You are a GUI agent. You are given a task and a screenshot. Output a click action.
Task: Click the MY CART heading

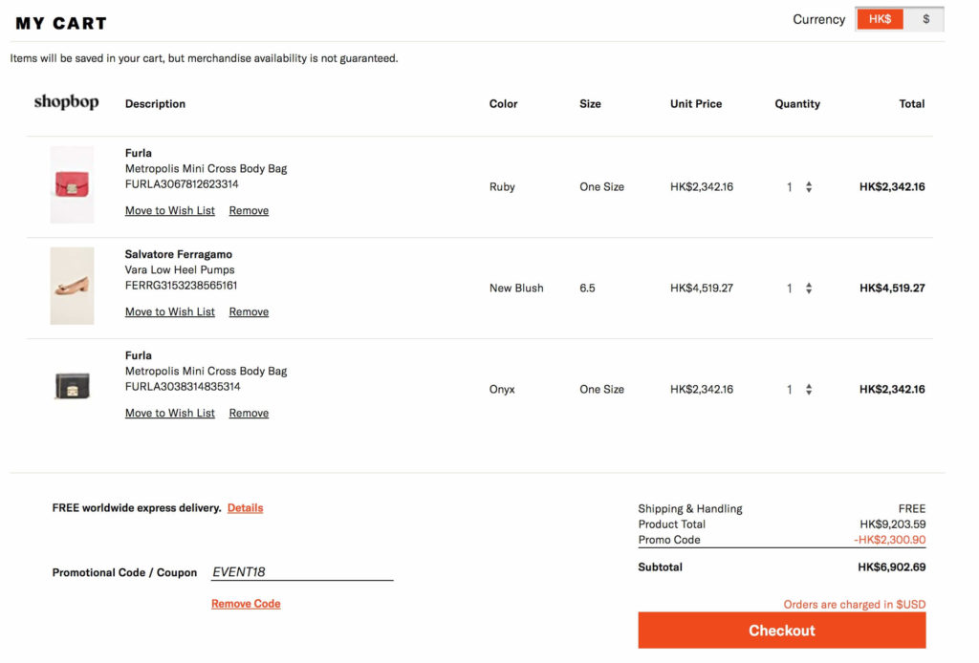[x=61, y=23]
